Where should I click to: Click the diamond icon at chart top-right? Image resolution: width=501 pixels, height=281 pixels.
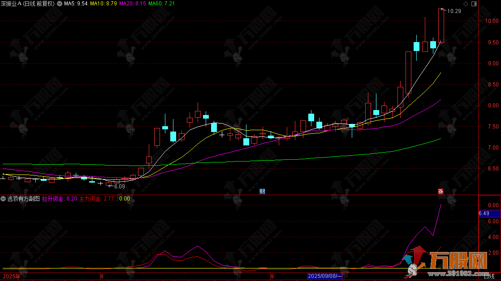coord(466,4)
